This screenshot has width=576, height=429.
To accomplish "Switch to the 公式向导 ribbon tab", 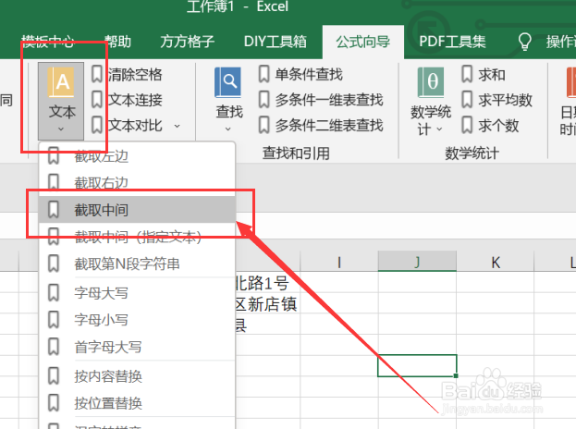I will click(363, 42).
